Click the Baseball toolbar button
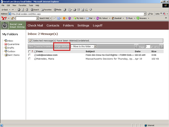This screenshot has width=169, height=127. point(117,18)
